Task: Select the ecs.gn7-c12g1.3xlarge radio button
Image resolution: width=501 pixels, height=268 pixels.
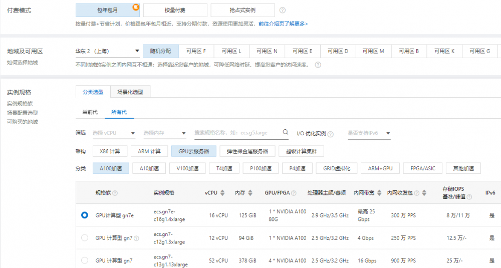Action: tap(85, 237)
